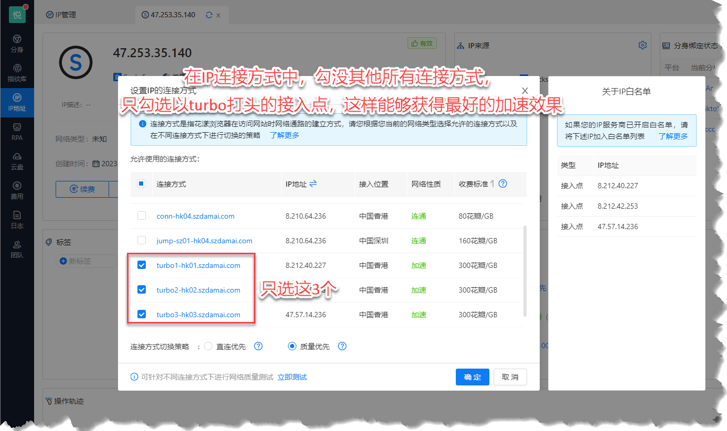Viewport: 727px width, 431px height.
Task: Select the 直连优先 radio button
Action: pyautogui.click(x=208, y=346)
